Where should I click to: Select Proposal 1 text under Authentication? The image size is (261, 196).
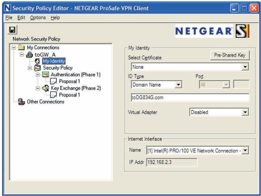(x=70, y=81)
